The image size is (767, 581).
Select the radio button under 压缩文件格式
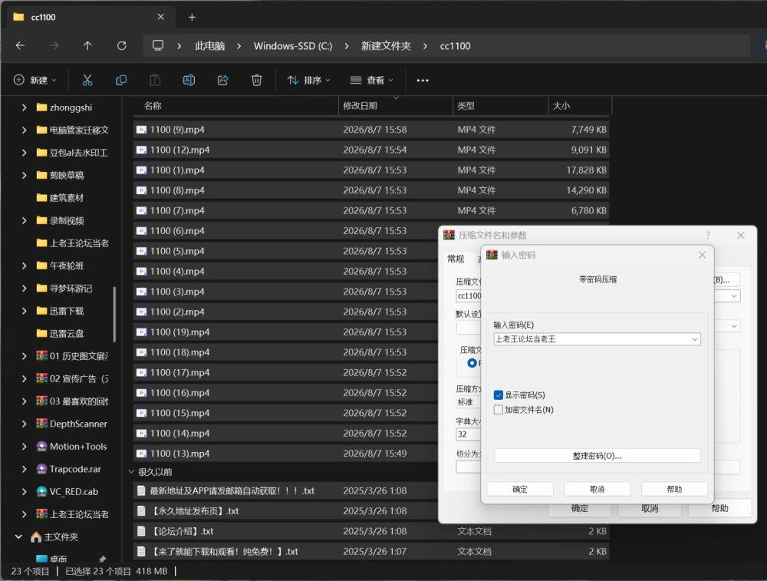point(472,363)
